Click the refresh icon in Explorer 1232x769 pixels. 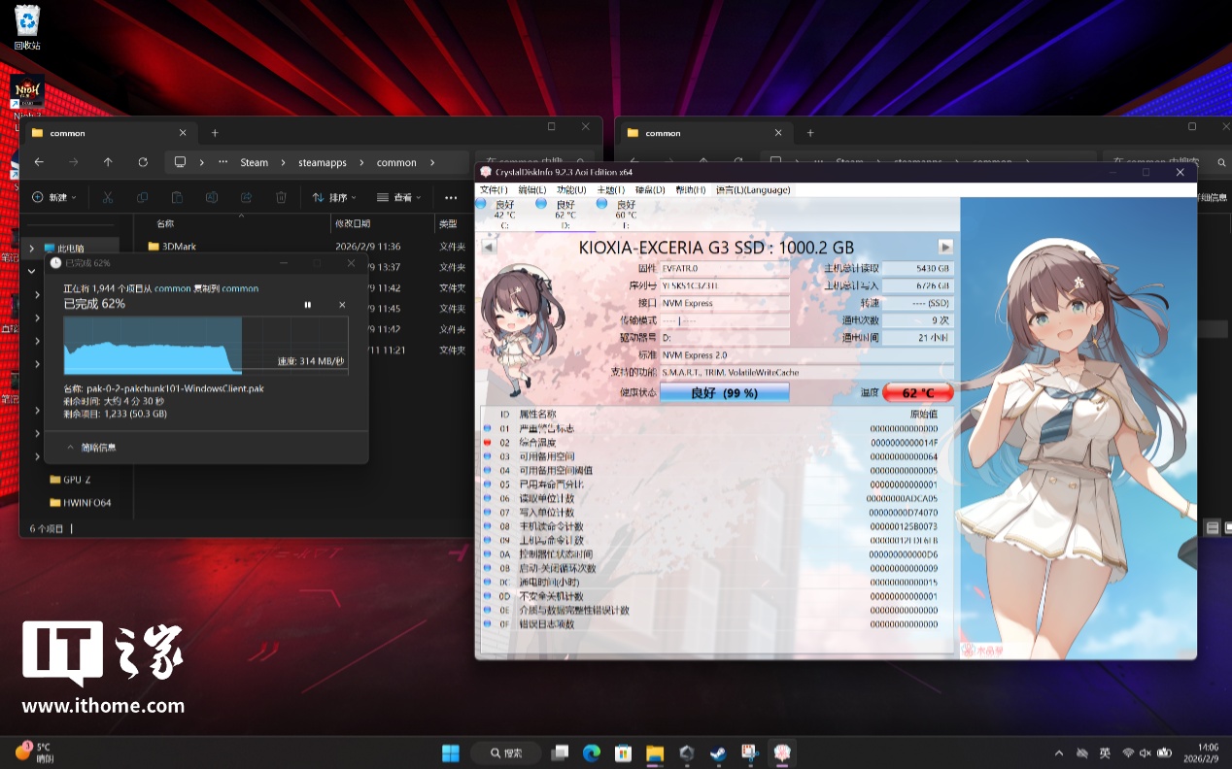pos(143,162)
